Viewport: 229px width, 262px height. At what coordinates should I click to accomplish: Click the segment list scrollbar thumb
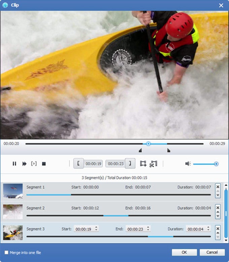pos(226,213)
